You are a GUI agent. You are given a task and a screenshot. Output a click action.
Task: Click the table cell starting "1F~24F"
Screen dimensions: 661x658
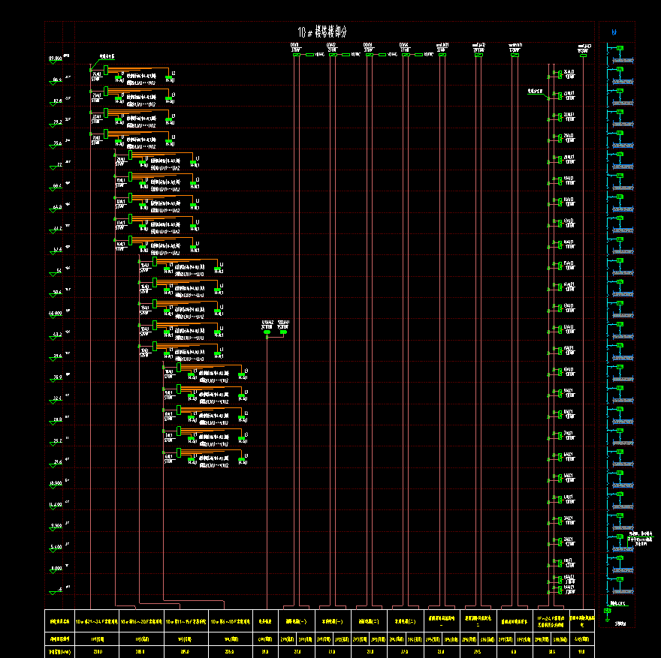(x=551, y=621)
